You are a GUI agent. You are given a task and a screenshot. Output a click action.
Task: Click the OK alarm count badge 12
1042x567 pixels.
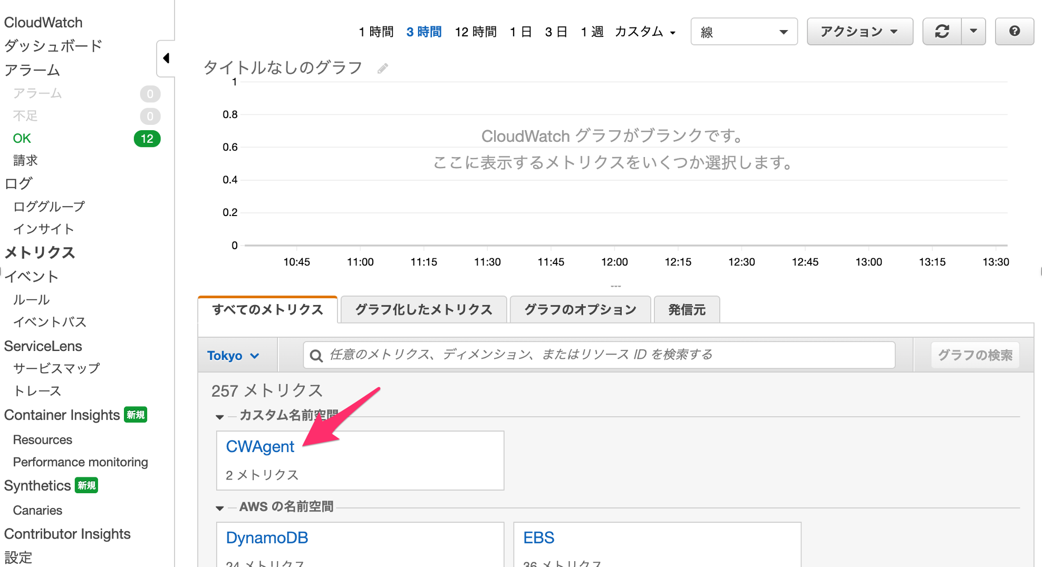147,139
